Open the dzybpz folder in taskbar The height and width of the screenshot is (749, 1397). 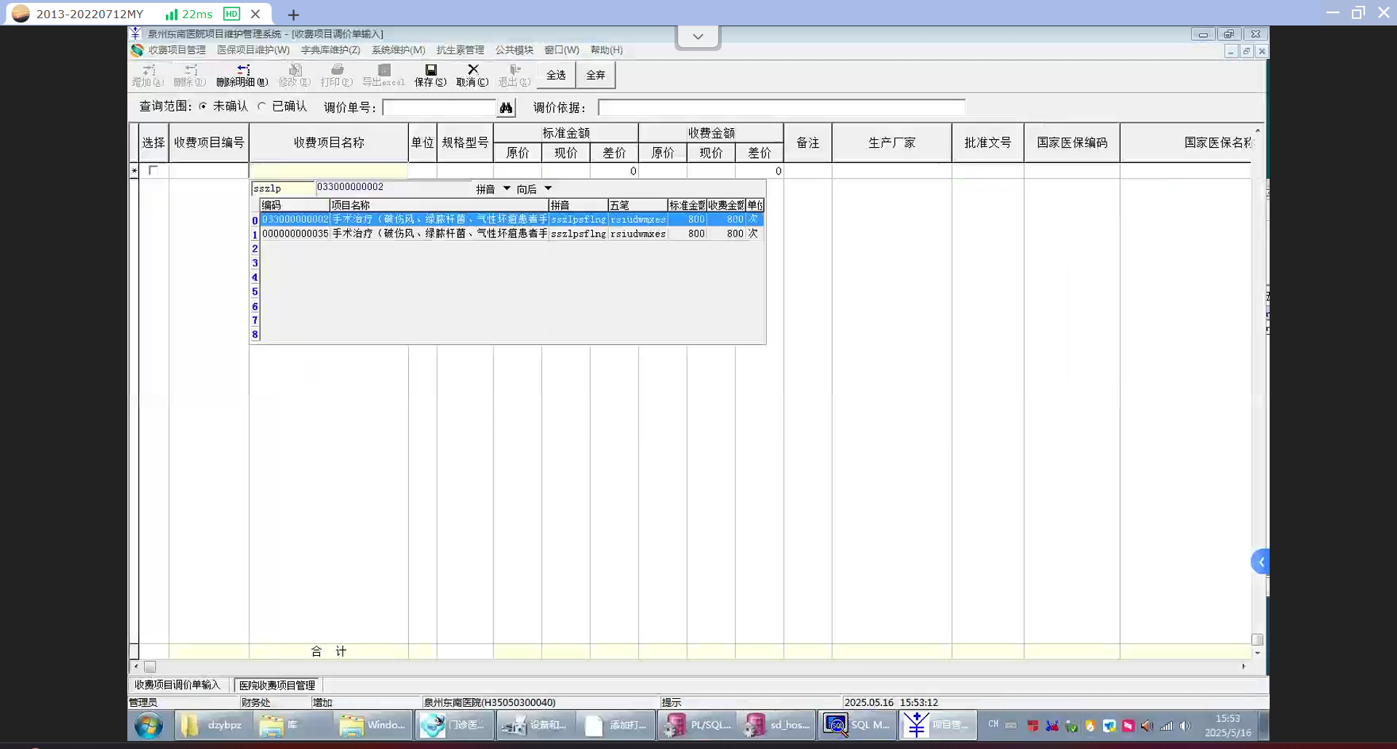(x=212, y=725)
